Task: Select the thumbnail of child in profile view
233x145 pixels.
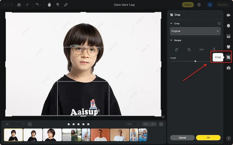Action: pyautogui.click(x=52, y=135)
